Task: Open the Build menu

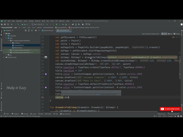Action: tap(43, 21)
